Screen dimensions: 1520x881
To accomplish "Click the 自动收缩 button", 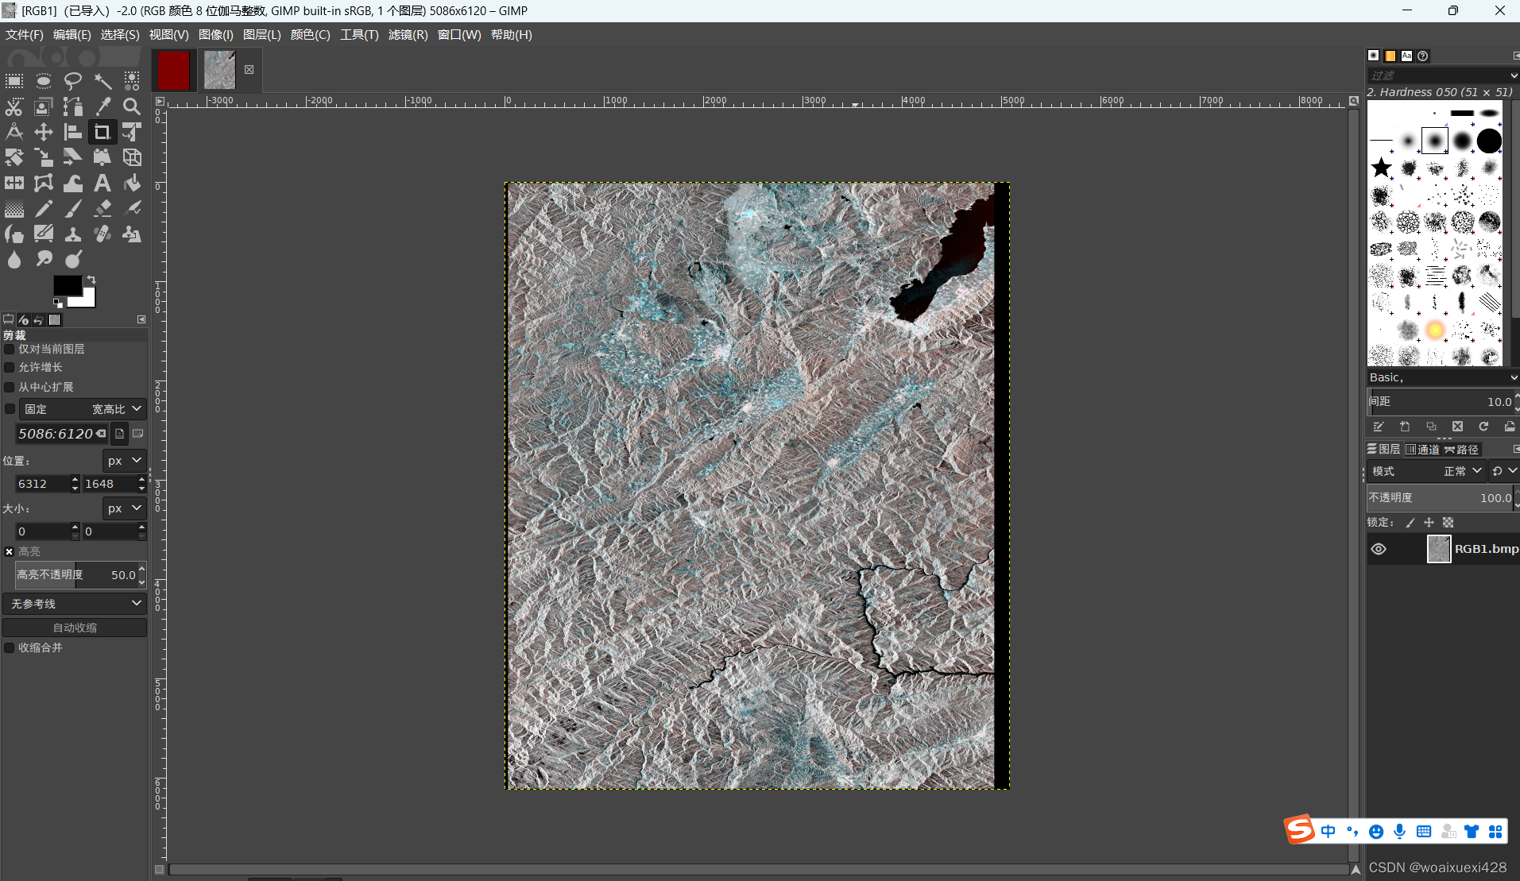I will tap(75, 628).
